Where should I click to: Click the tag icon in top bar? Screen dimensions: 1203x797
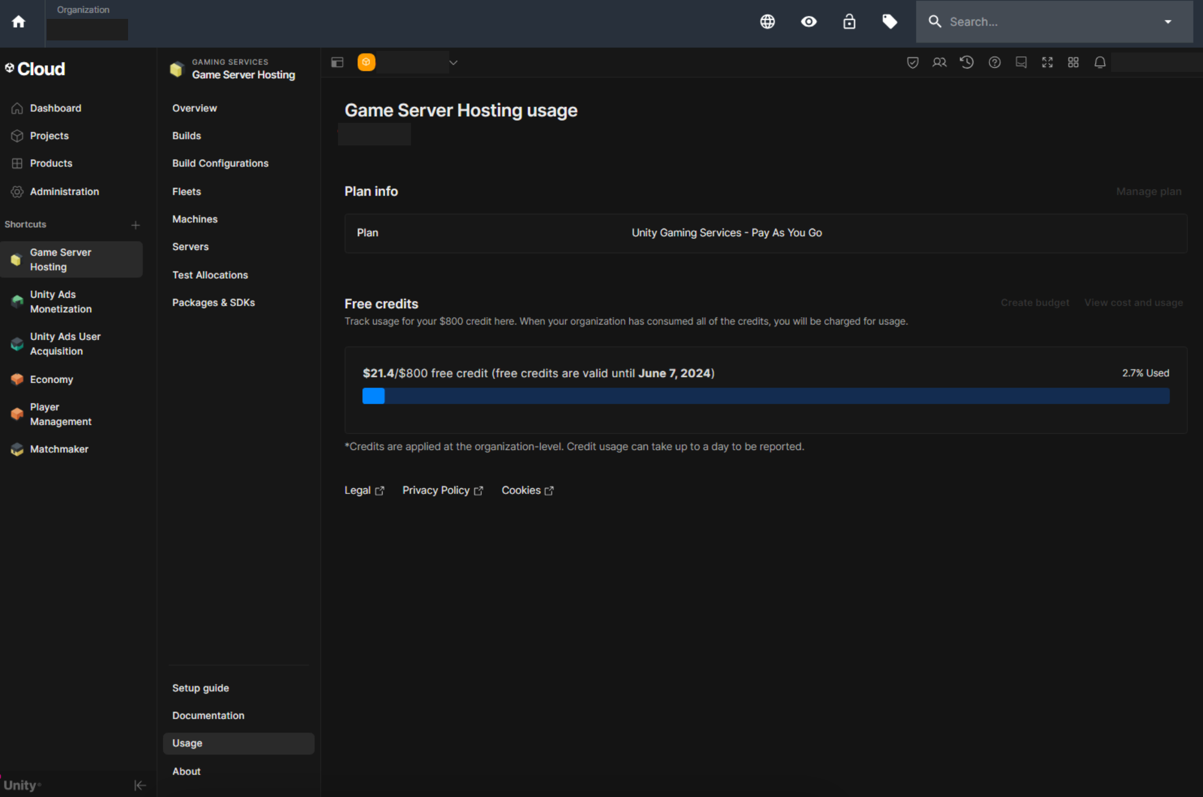pyautogui.click(x=890, y=22)
